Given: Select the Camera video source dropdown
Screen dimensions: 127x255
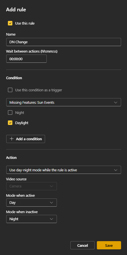Looking at the screenshot, I should (x=32, y=186).
